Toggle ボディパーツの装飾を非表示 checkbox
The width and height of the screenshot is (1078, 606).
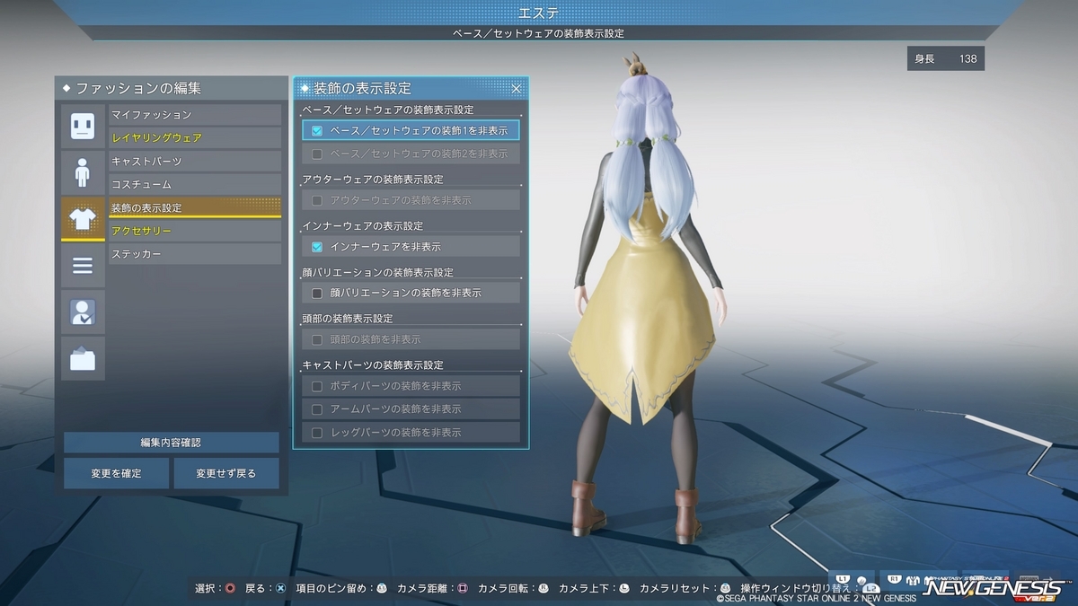click(x=316, y=386)
